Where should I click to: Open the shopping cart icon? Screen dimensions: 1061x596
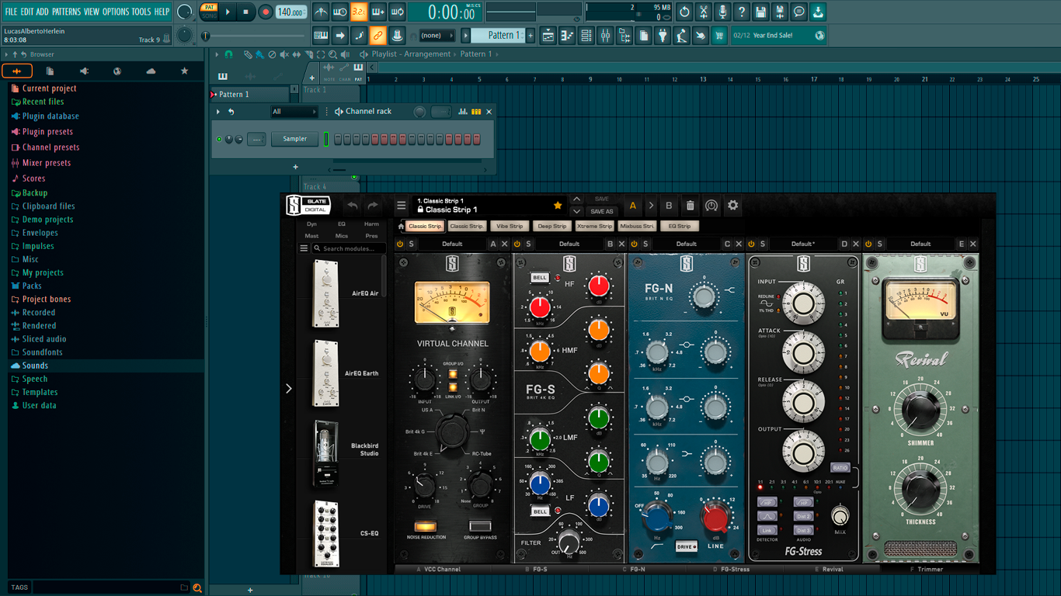pos(719,36)
